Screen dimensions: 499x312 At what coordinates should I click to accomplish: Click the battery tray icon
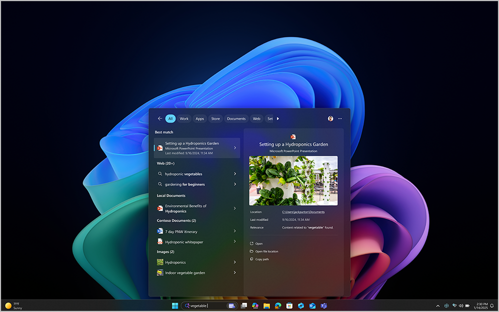467,305
